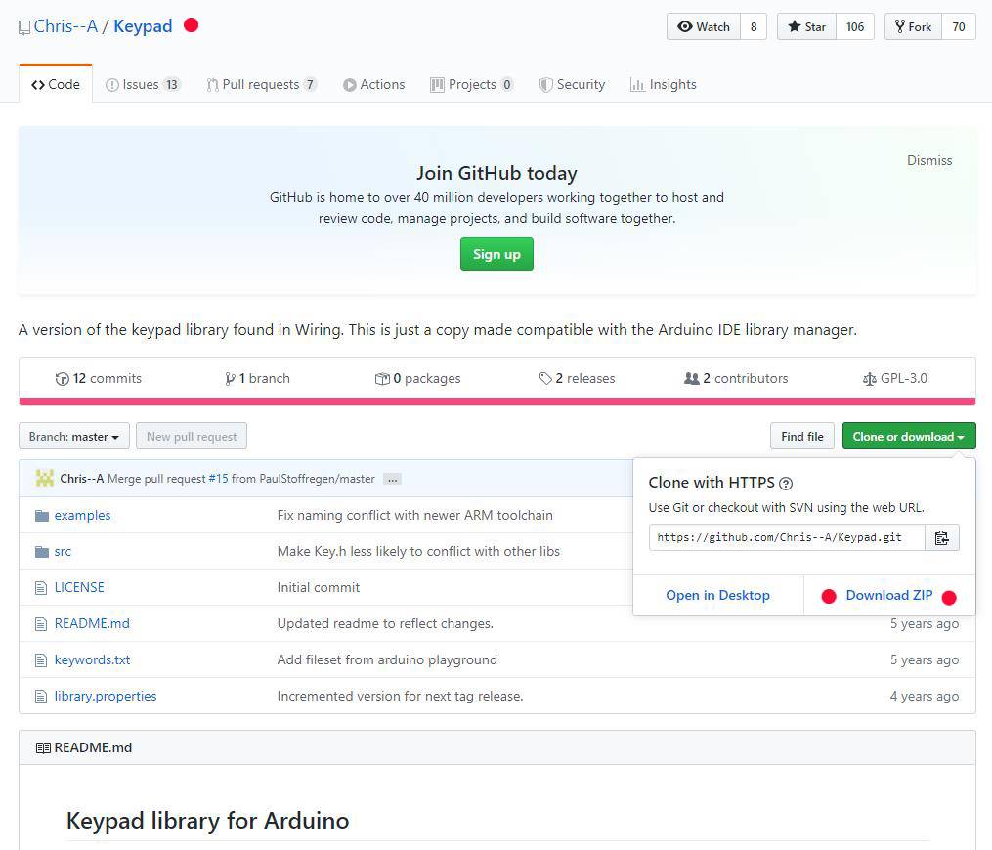View the 2 releases link
This screenshot has width=992, height=850.
pyautogui.click(x=577, y=379)
